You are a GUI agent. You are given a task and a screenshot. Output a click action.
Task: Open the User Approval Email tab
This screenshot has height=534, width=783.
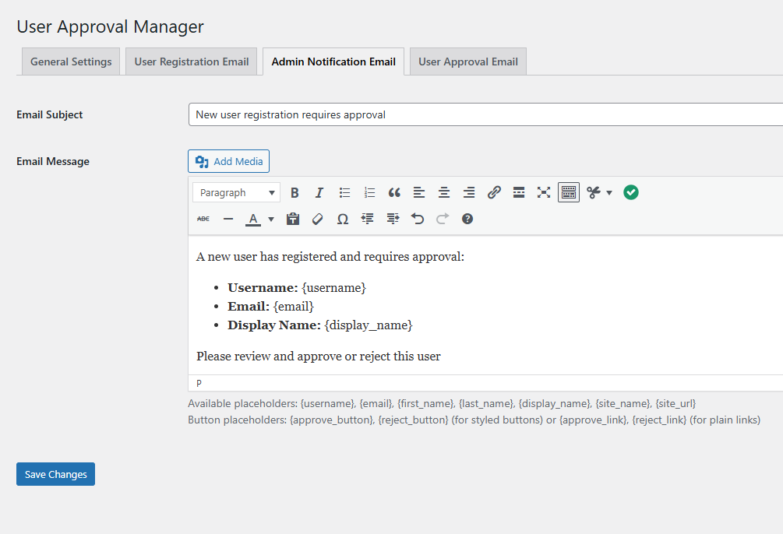tap(468, 61)
